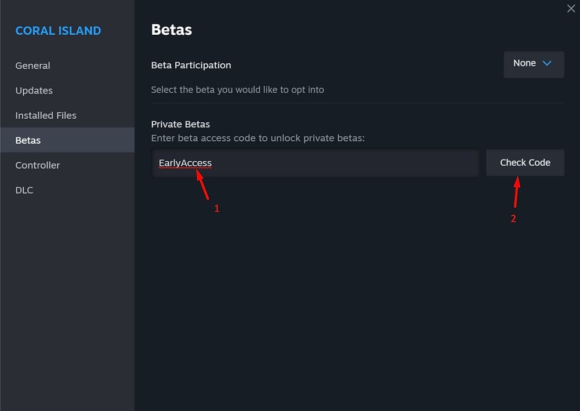Click the blue chevron arrow beside None
Screen dimensions: 580x411
(x=547, y=63)
